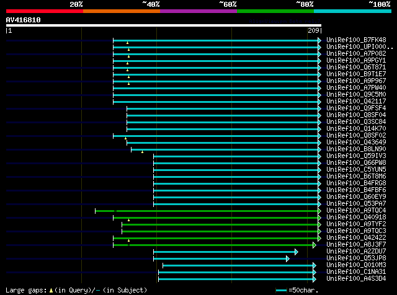The height and width of the screenshot is (295, 397).
Task: Select the UniRef100_Q66PW8 label
Action: 356,163
